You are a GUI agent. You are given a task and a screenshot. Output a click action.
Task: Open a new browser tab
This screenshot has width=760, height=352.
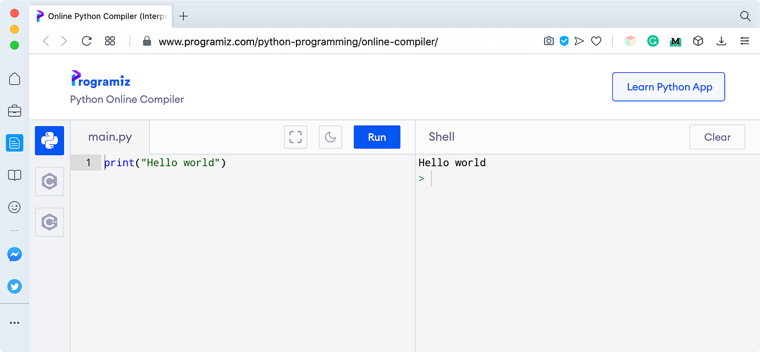[183, 16]
